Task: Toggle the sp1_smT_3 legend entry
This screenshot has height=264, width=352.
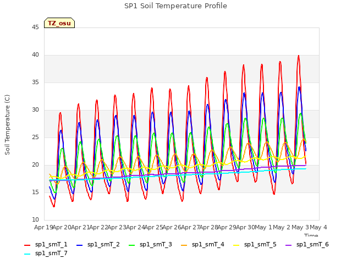Action: point(150,244)
